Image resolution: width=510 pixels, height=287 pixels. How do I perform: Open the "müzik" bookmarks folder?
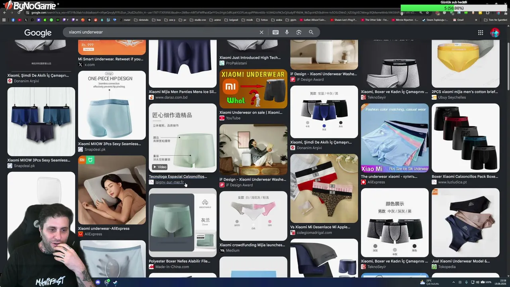coord(247,20)
